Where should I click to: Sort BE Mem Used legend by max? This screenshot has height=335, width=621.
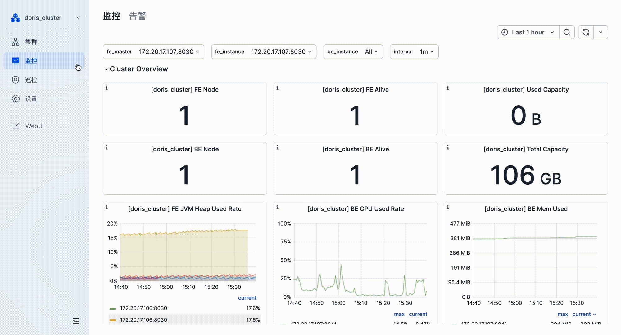pyautogui.click(x=563, y=314)
